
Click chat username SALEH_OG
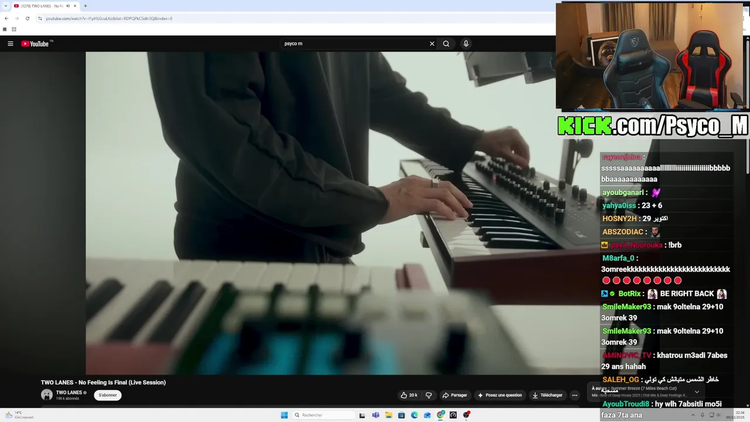click(621, 380)
